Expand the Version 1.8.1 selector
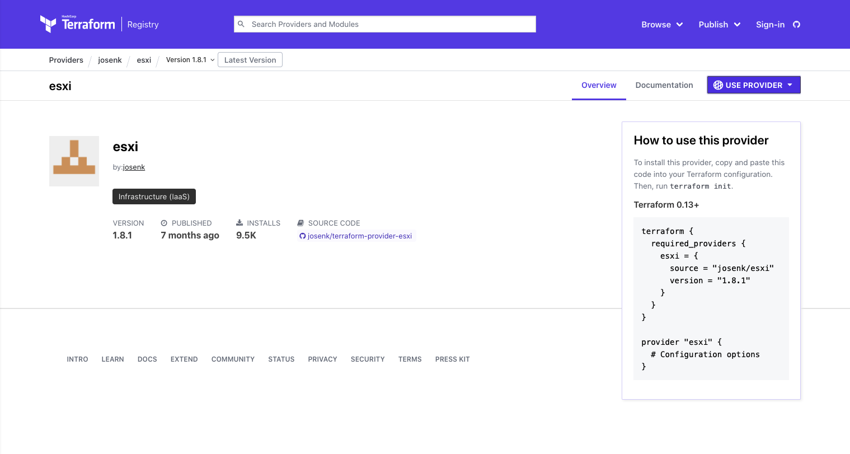This screenshot has height=454, width=850. (190, 60)
